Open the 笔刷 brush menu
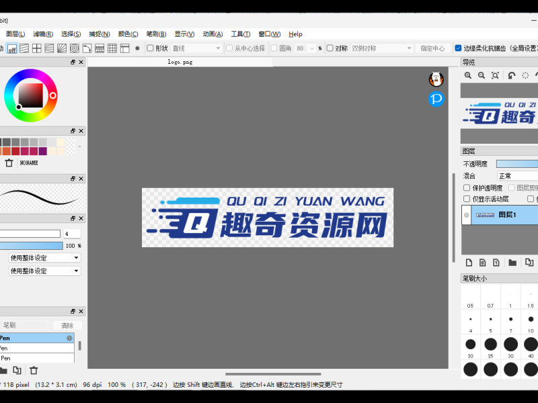Image resolution: width=538 pixels, height=403 pixels. [x=156, y=34]
